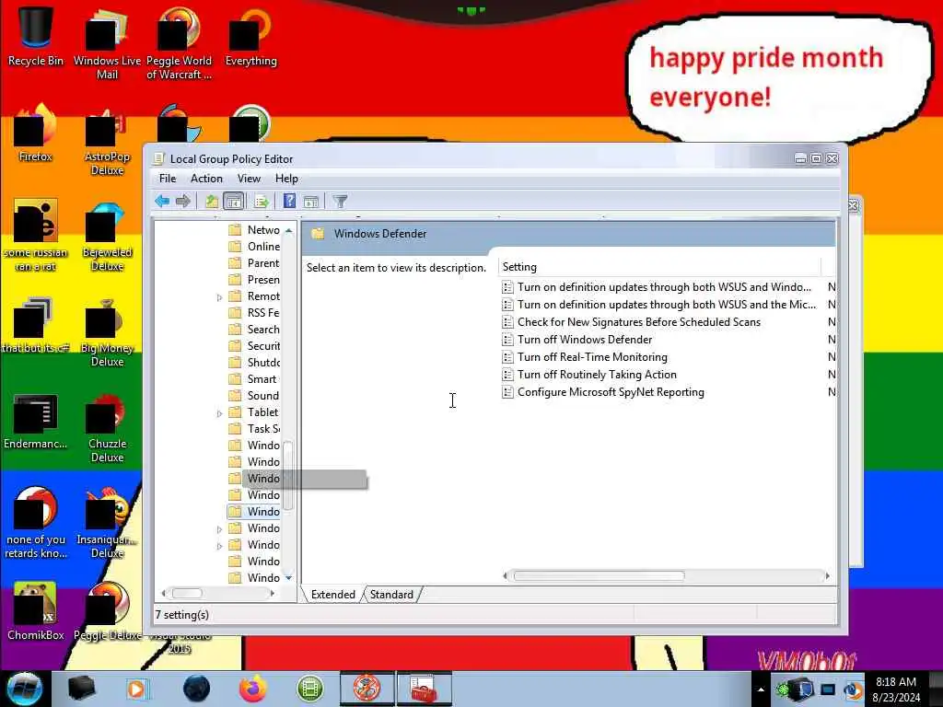Click policy icon beside 'WSUS and the Mic...' setting

507,305
